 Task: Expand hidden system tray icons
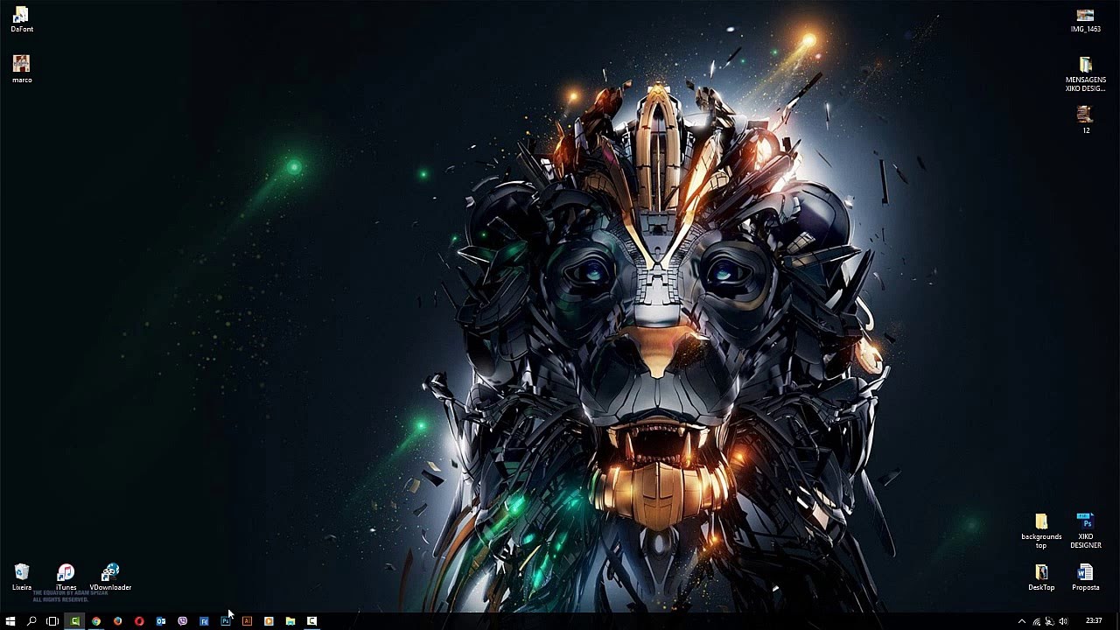[1021, 621]
